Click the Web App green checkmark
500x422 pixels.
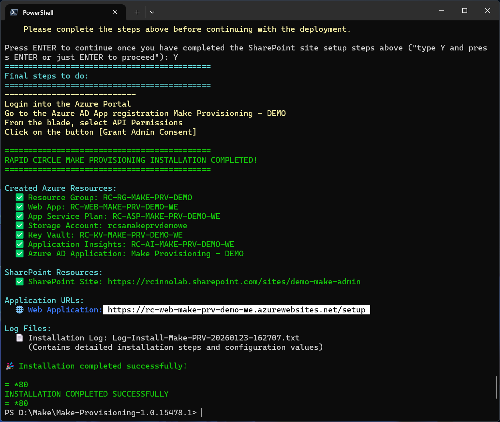(20, 207)
